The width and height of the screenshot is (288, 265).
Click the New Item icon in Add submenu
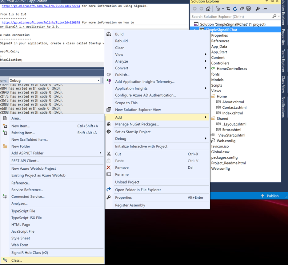pos(5,126)
